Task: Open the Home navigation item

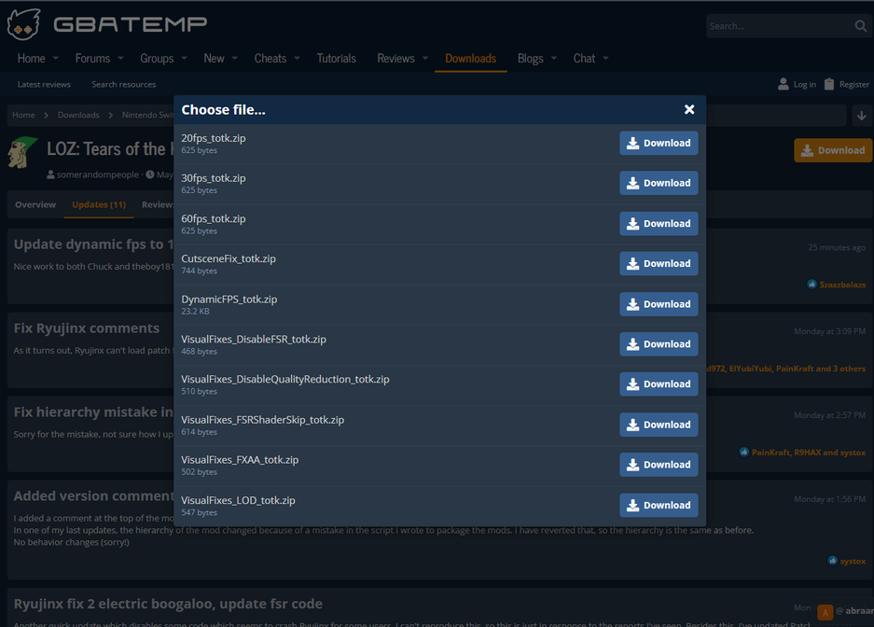Action: [x=31, y=59]
